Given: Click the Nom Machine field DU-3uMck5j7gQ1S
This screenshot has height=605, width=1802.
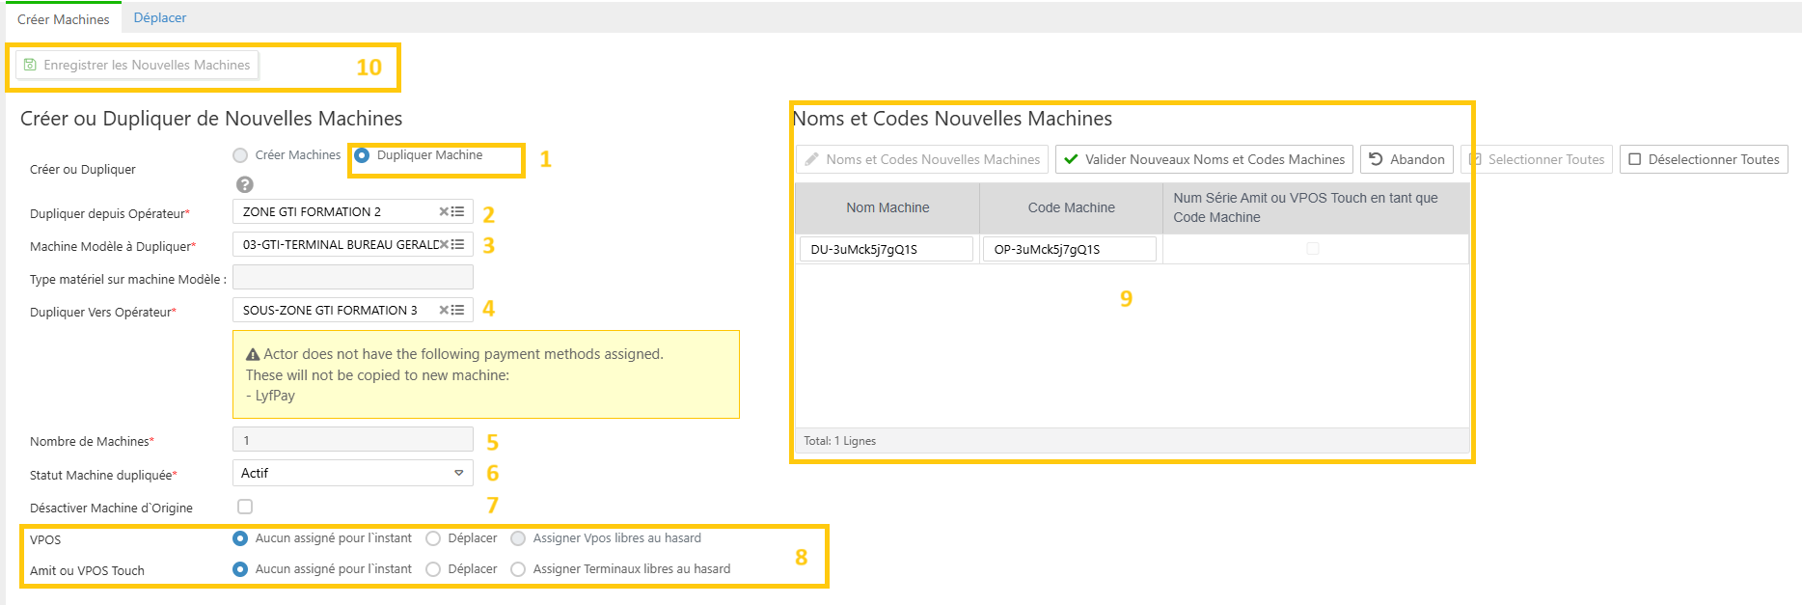Looking at the screenshot, I should (886, 249).
